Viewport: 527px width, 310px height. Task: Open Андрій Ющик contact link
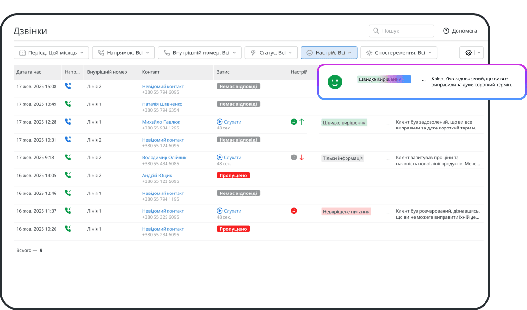click(x=157, y=175)
